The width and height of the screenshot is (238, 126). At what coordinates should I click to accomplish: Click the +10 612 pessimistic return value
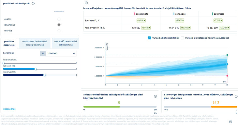pos(136,28)
